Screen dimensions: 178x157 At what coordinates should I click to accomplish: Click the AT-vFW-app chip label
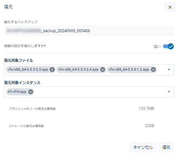[x=17, y=92]
